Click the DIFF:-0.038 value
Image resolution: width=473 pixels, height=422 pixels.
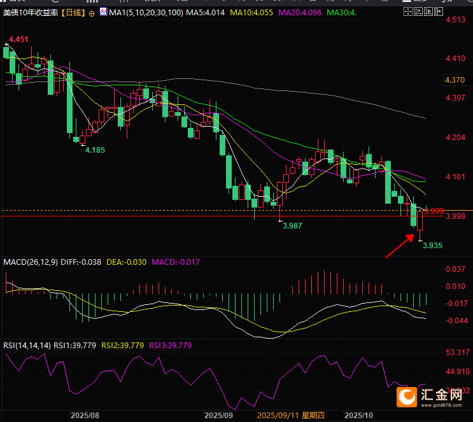click(x=81, y=262)
